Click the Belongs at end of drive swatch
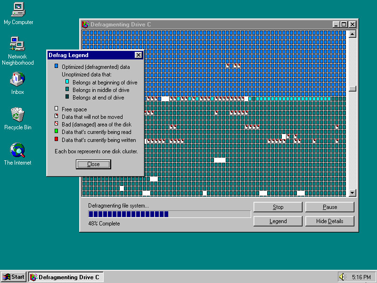The height and width of the screenshot is (283, 377). (x=67, y=97)
